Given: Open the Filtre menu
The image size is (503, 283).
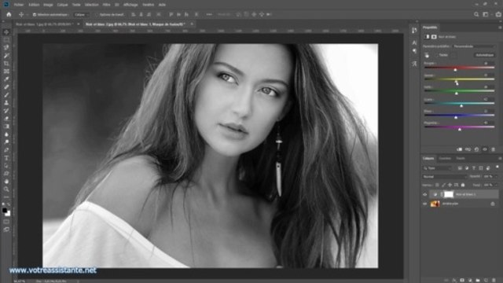Looking at the screenshot, I should [x=107, y=5].
